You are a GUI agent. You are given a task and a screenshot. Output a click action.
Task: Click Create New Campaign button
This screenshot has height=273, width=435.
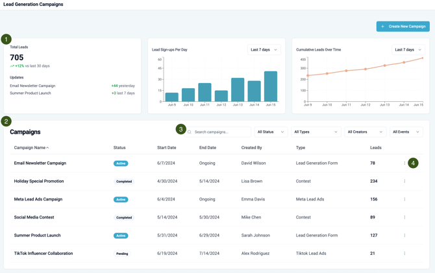pyautogui.click(x=403, y=27)
